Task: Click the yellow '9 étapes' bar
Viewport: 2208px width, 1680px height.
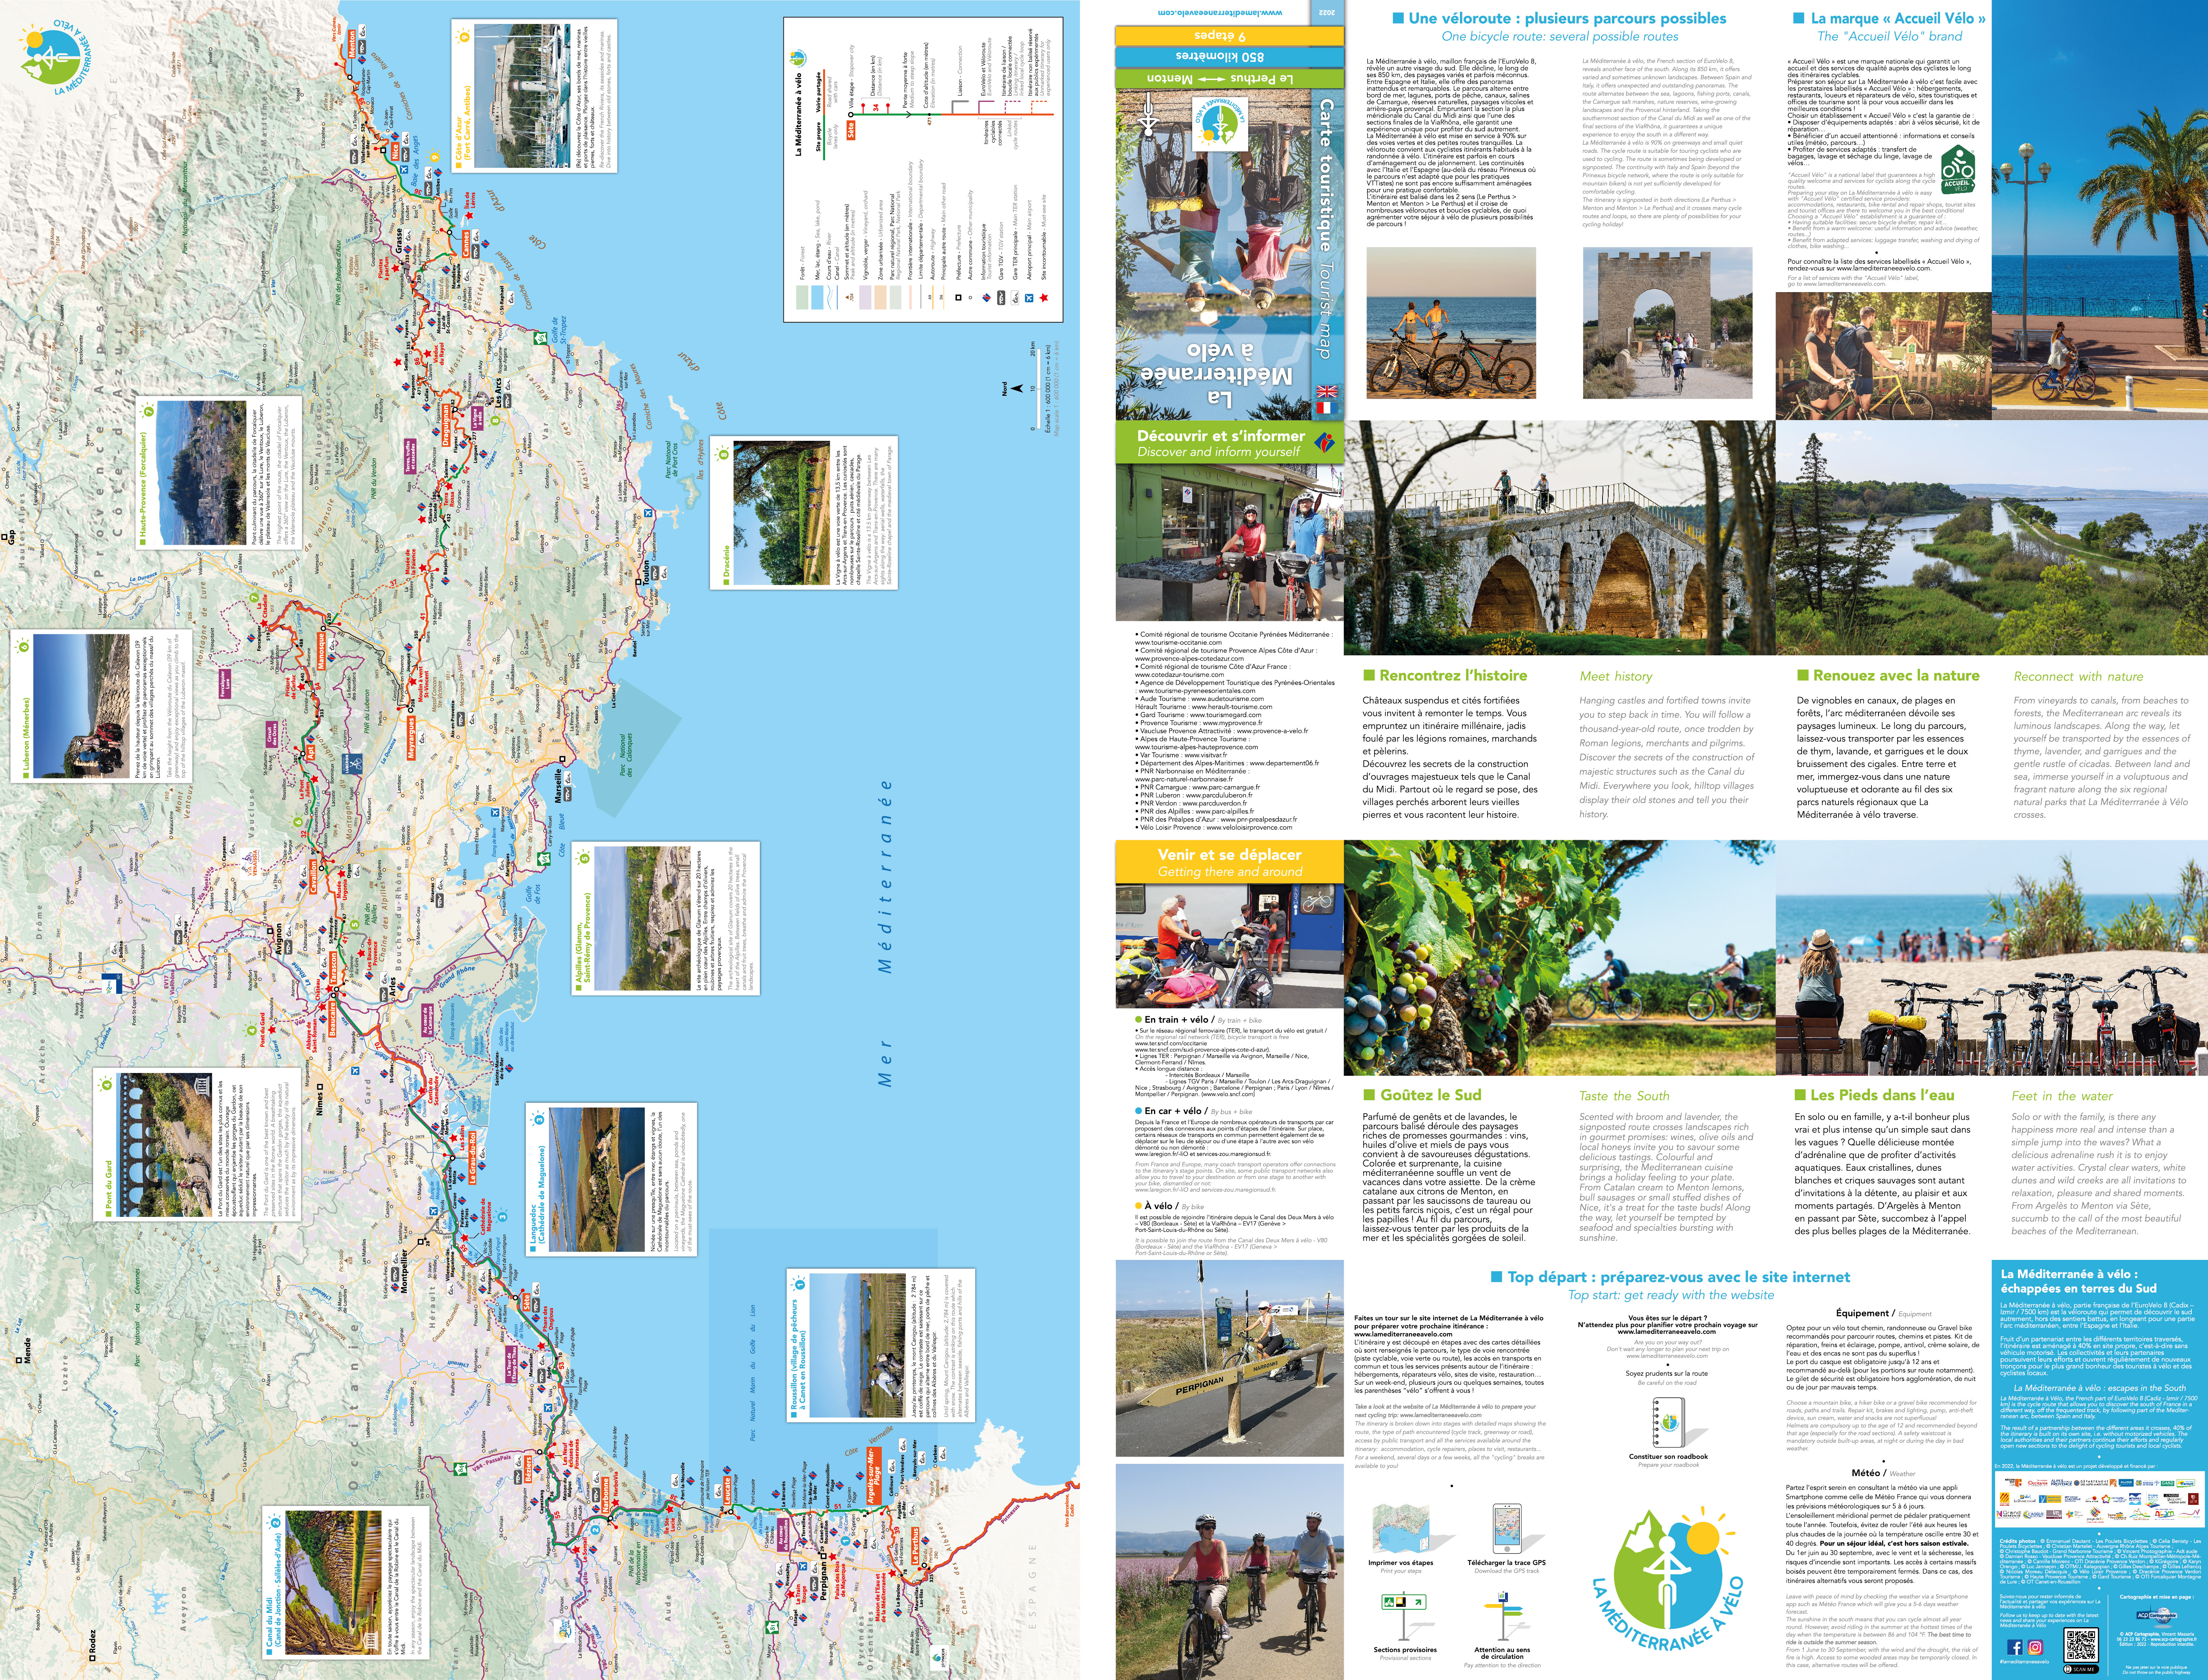Action: tap(1229, 36)
